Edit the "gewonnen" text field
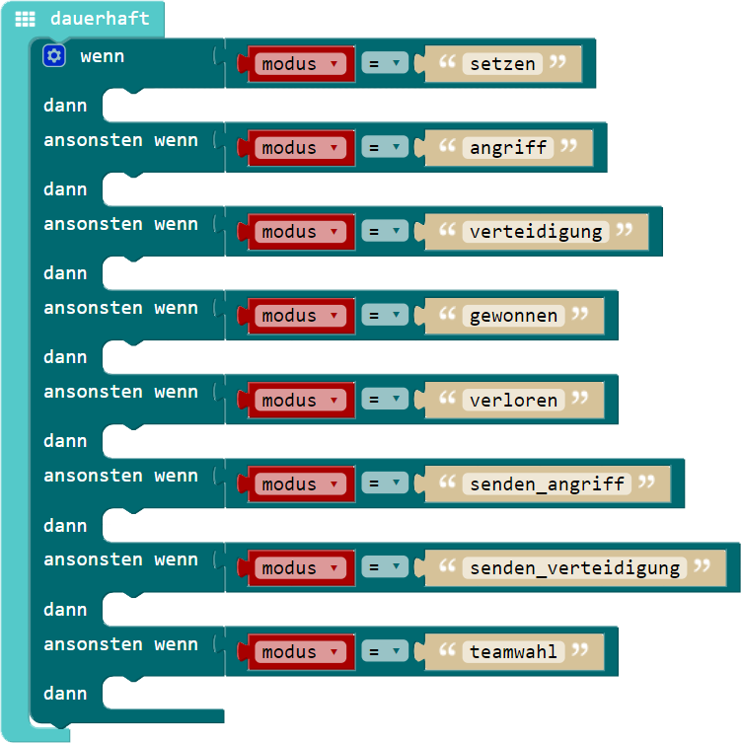 pos(514,316)
